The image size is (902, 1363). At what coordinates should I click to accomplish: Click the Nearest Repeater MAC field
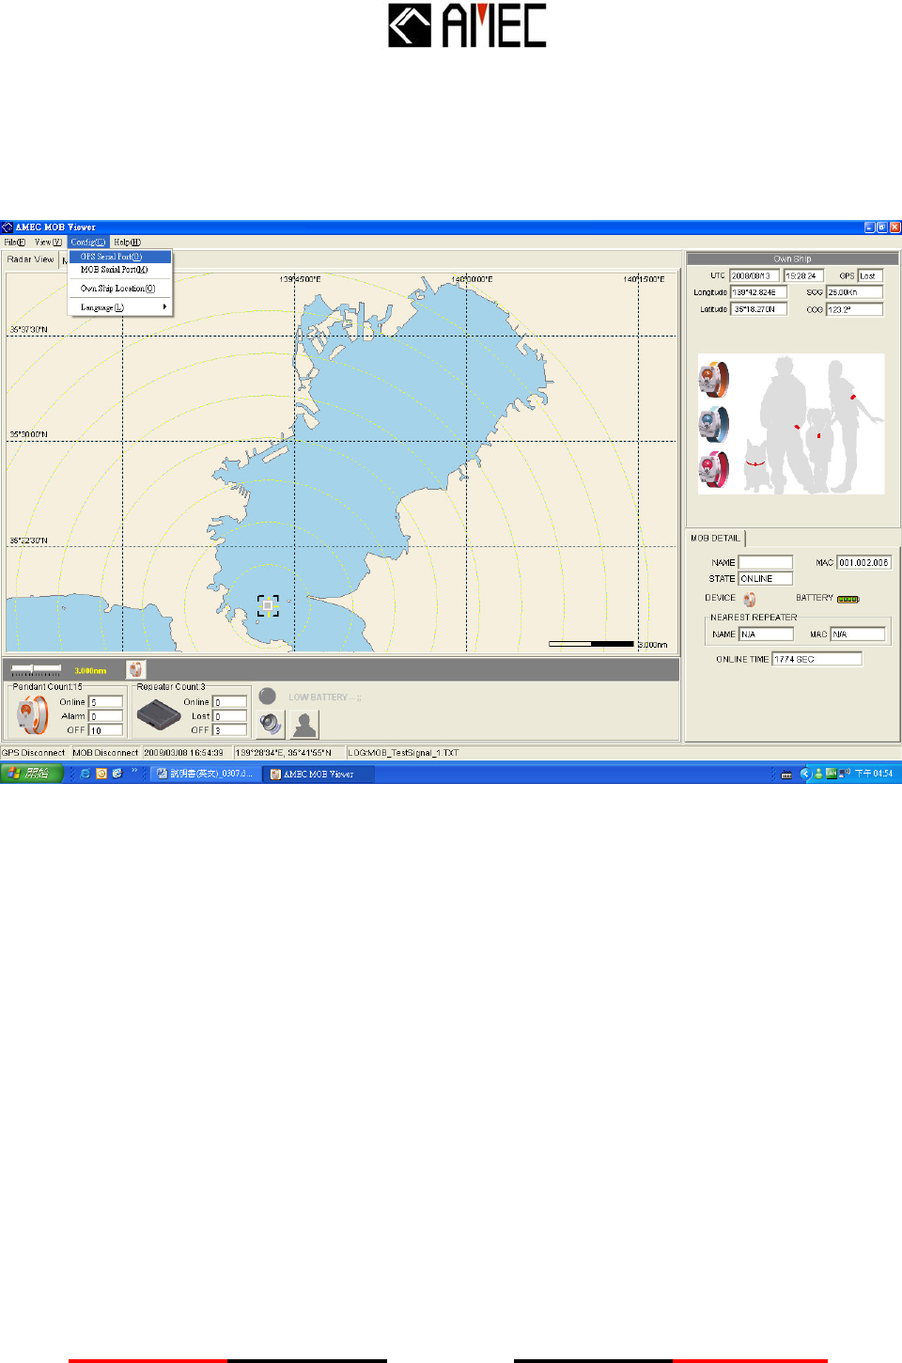pos(858,634)
